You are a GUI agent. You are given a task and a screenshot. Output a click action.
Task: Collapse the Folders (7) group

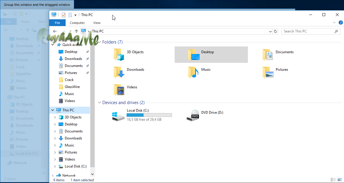click(x=99, y=42)
